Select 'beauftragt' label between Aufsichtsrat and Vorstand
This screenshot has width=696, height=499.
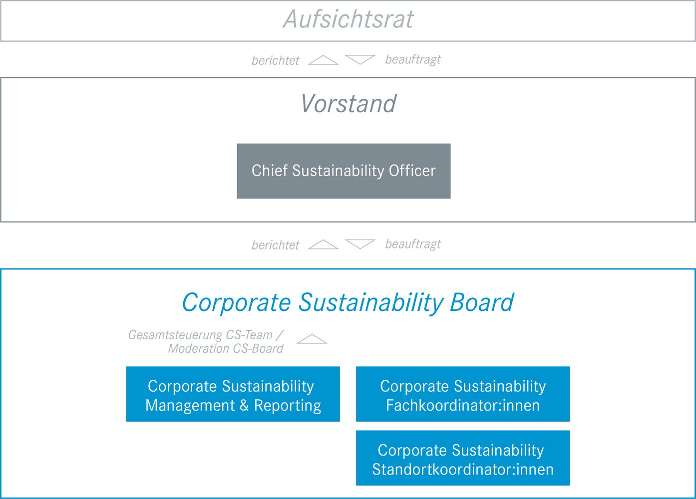(413, 59)
